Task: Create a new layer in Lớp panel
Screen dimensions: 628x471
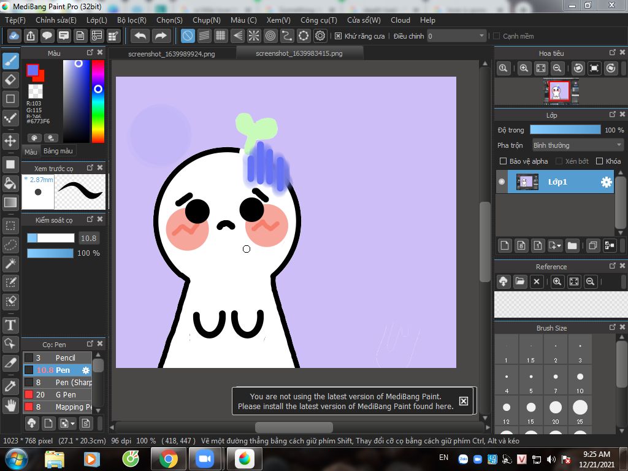Action: 505,245
